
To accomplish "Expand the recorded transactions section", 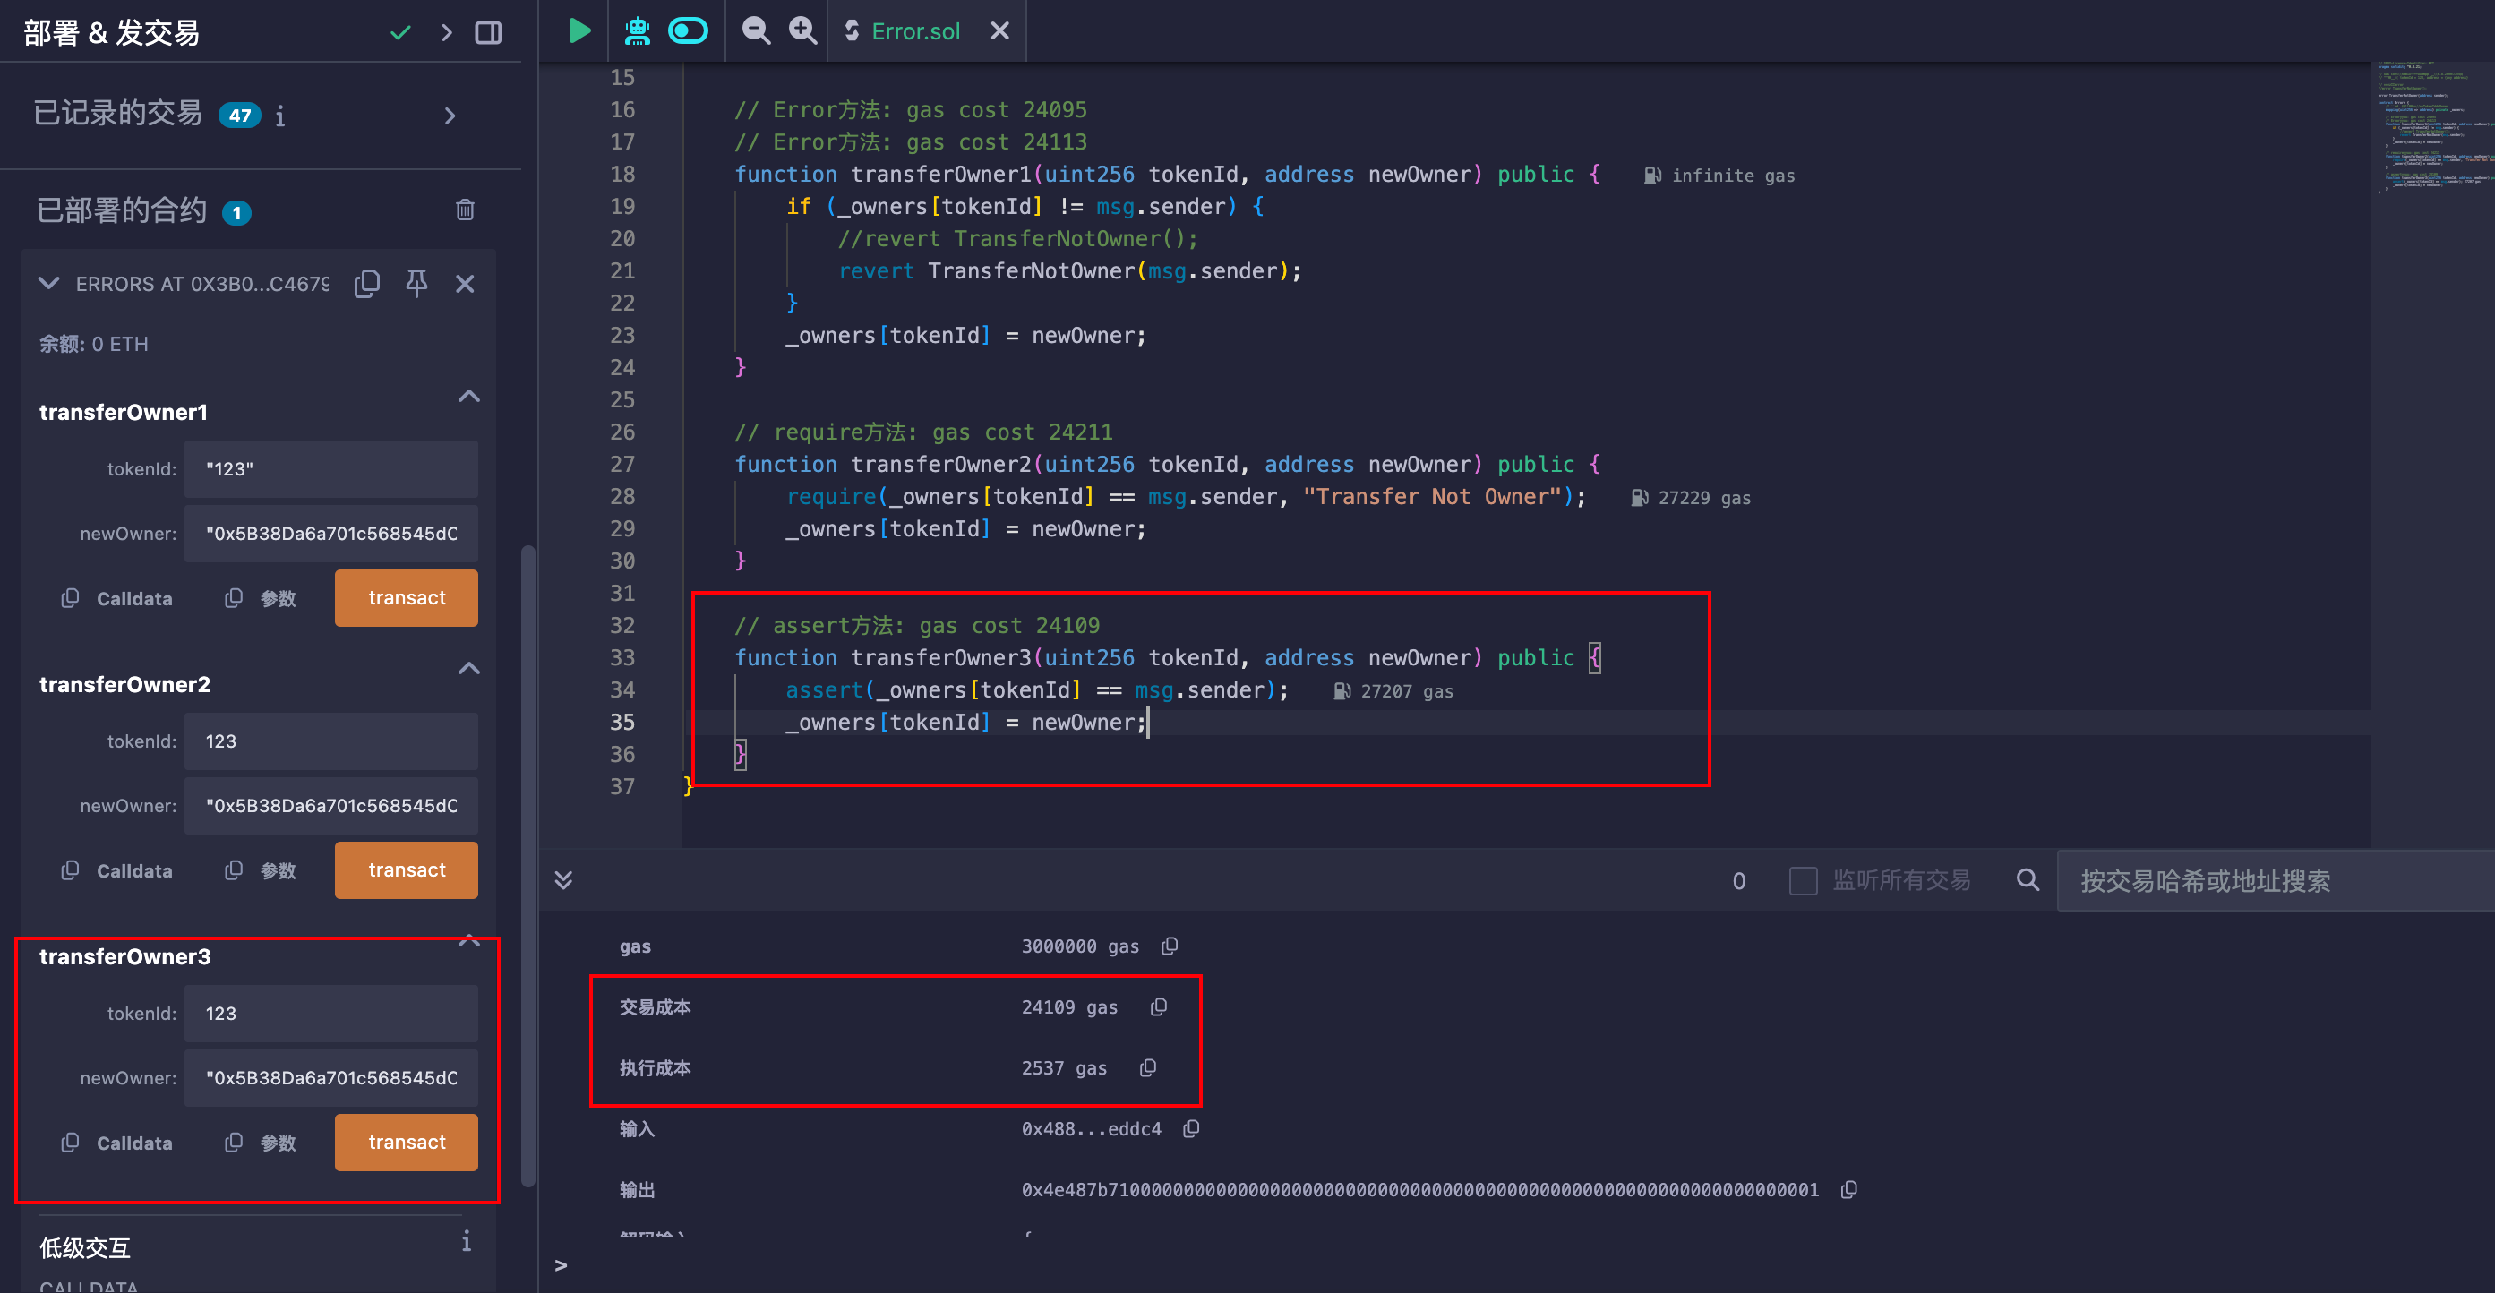I will (x=450, y=116).
